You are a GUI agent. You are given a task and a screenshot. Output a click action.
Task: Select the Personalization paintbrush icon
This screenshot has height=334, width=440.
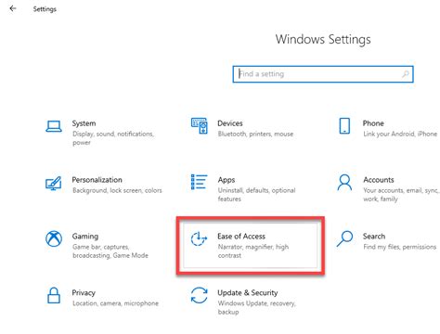point(54,183)
